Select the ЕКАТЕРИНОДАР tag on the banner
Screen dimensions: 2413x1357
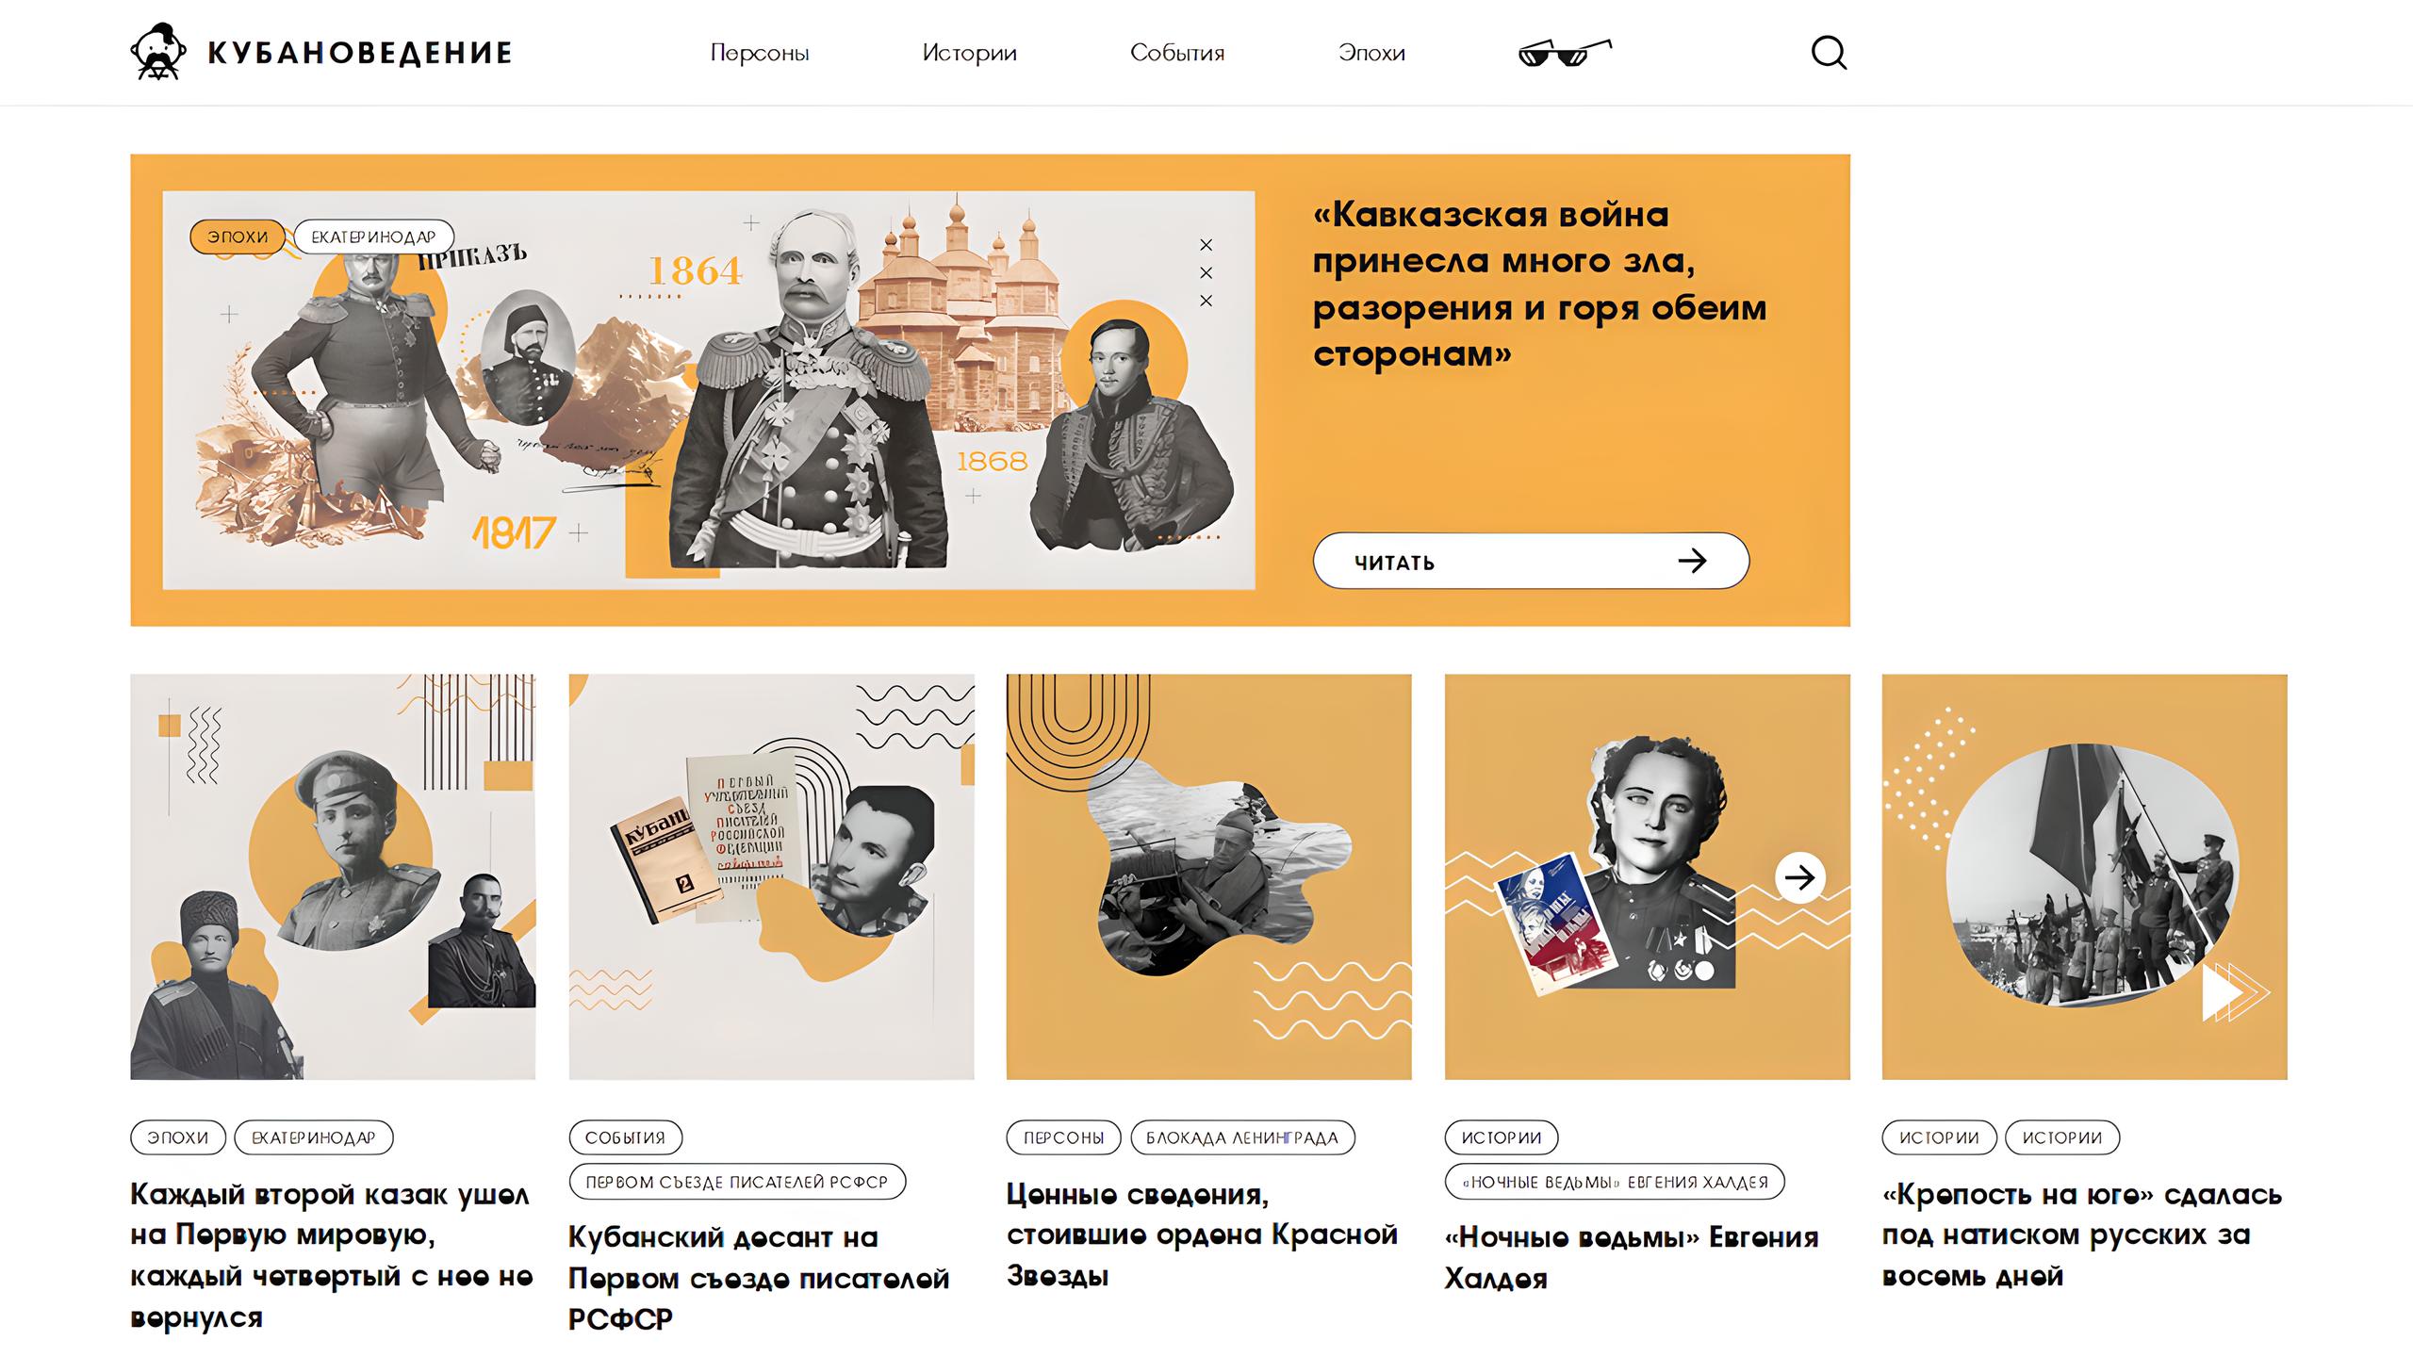coord(373,237)
